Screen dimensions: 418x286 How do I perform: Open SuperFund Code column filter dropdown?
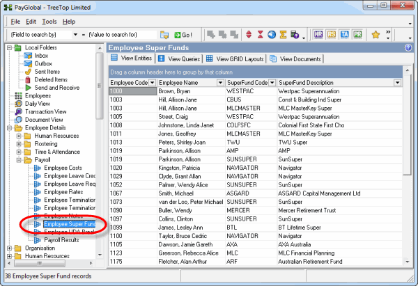272,83
